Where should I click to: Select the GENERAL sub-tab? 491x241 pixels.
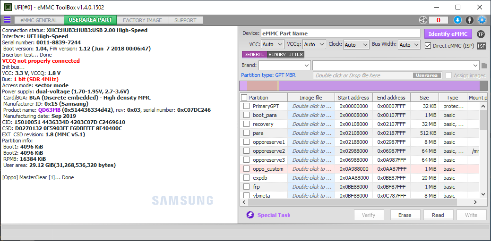254,54
